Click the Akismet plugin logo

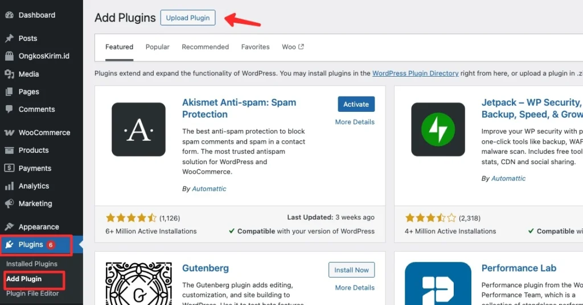click(138, 129)
